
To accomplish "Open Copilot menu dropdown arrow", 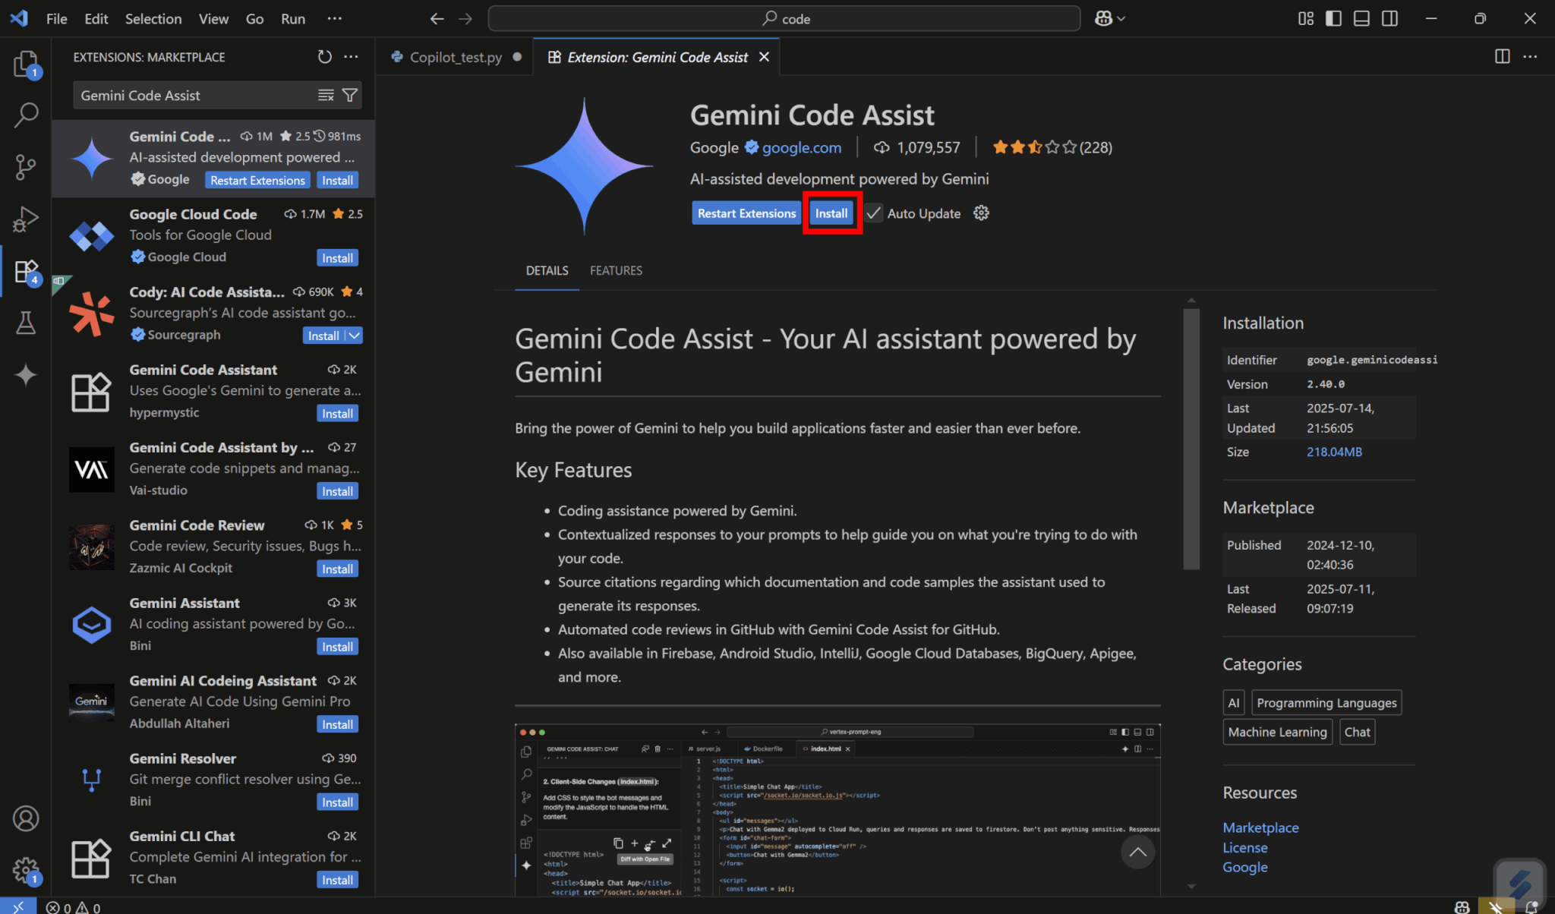I will tap(1121, 18).
